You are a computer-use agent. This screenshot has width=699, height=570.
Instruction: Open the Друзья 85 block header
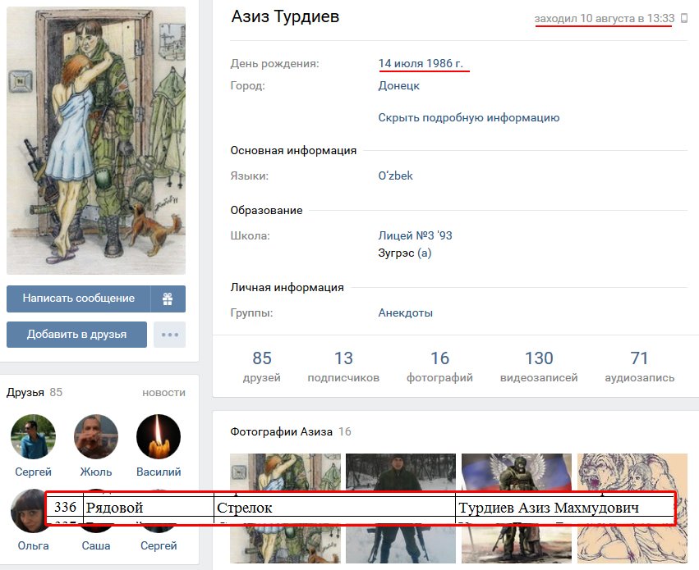pyautogui.click(x=34, y=393)
